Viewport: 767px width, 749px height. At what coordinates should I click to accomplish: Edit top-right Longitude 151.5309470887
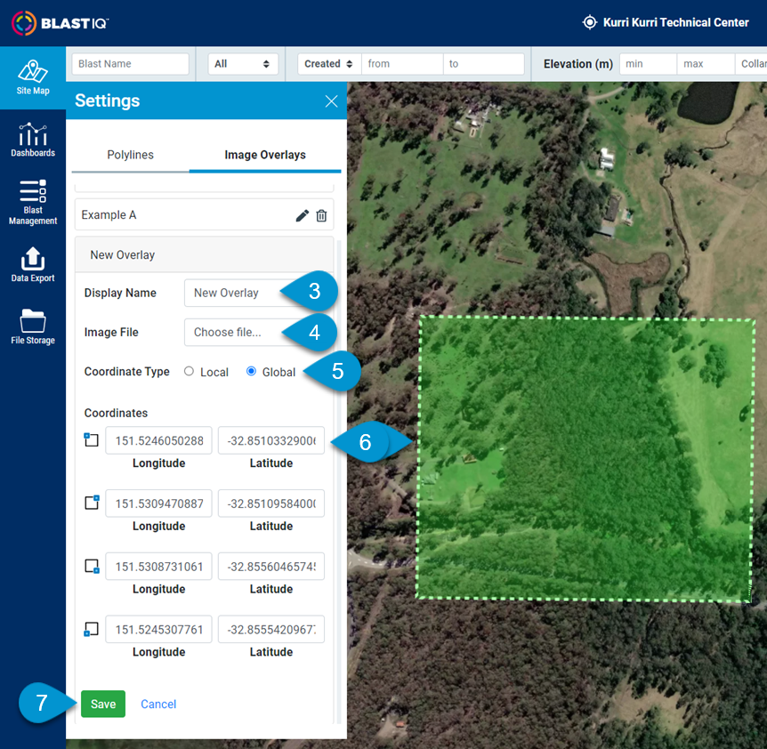[159, 503]
